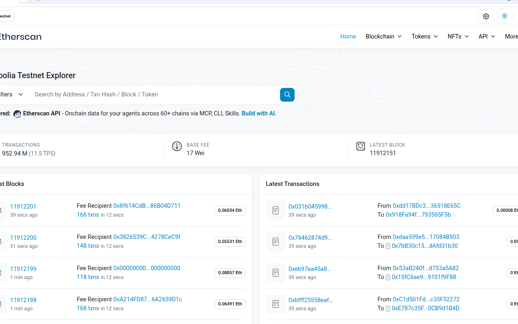
Task: Open the NFTs dropdown
Action: pyautogui.click(x=458, y=36)
